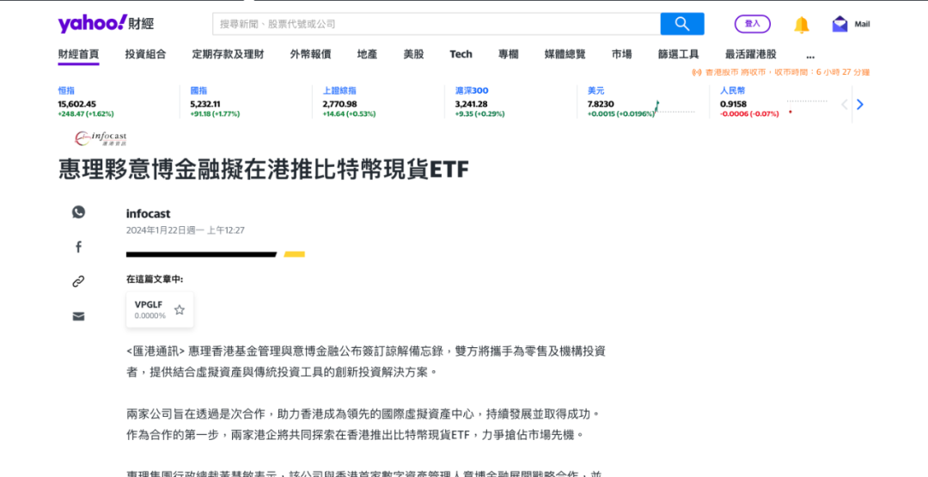928x477 pixels.
Task: Open the 最活躍港股 menu item
Action: (750, 54)
